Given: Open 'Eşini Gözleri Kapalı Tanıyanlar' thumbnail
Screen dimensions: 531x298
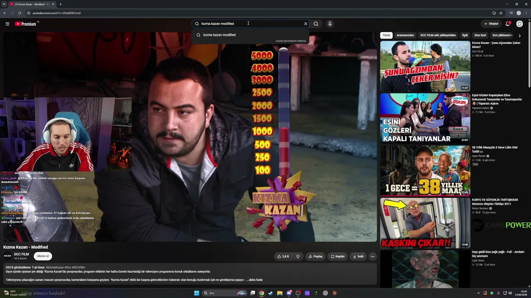Looking at the screenshot, I should [425, 118].
